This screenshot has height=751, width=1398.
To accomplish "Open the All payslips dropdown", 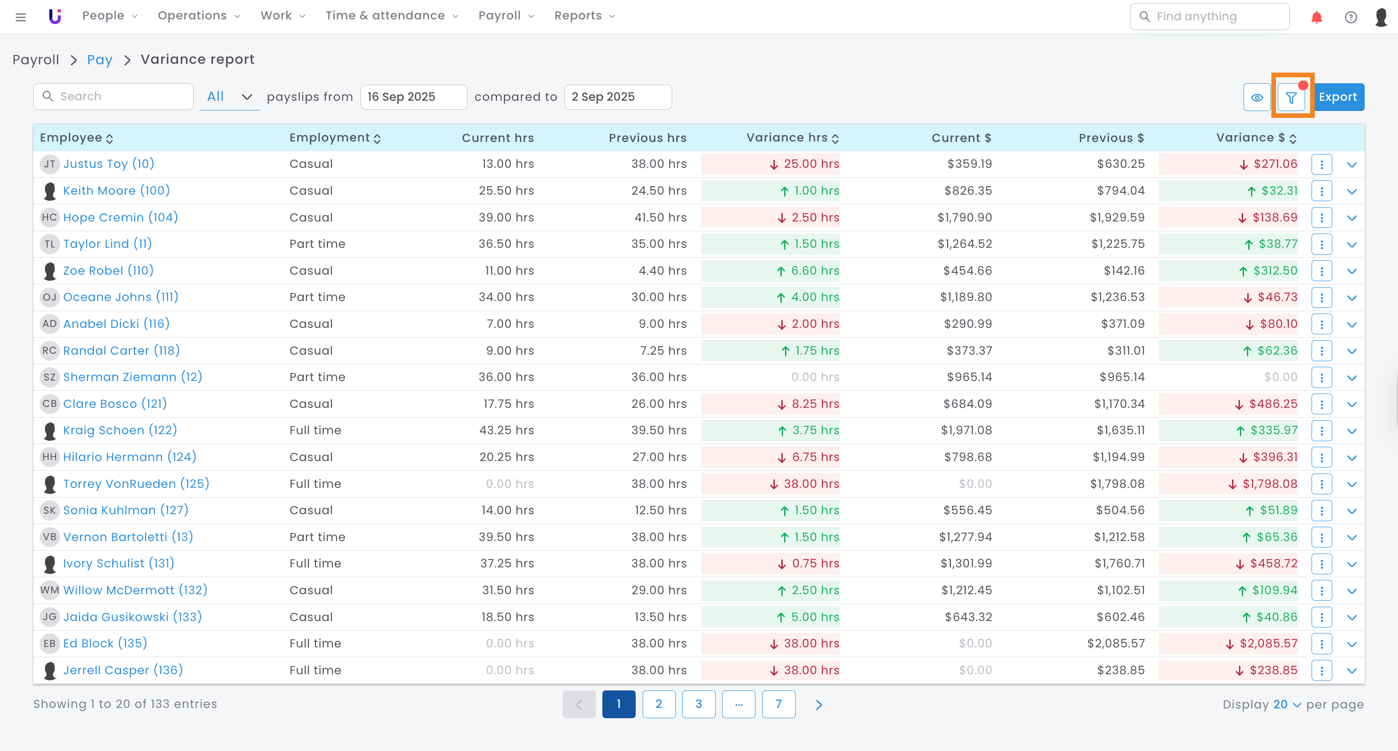I will coord(230,97).
